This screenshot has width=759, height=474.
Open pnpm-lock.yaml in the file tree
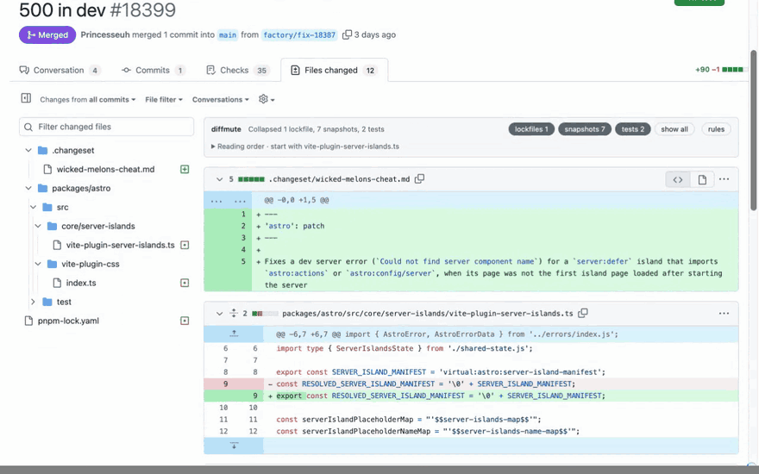[68, 321]
